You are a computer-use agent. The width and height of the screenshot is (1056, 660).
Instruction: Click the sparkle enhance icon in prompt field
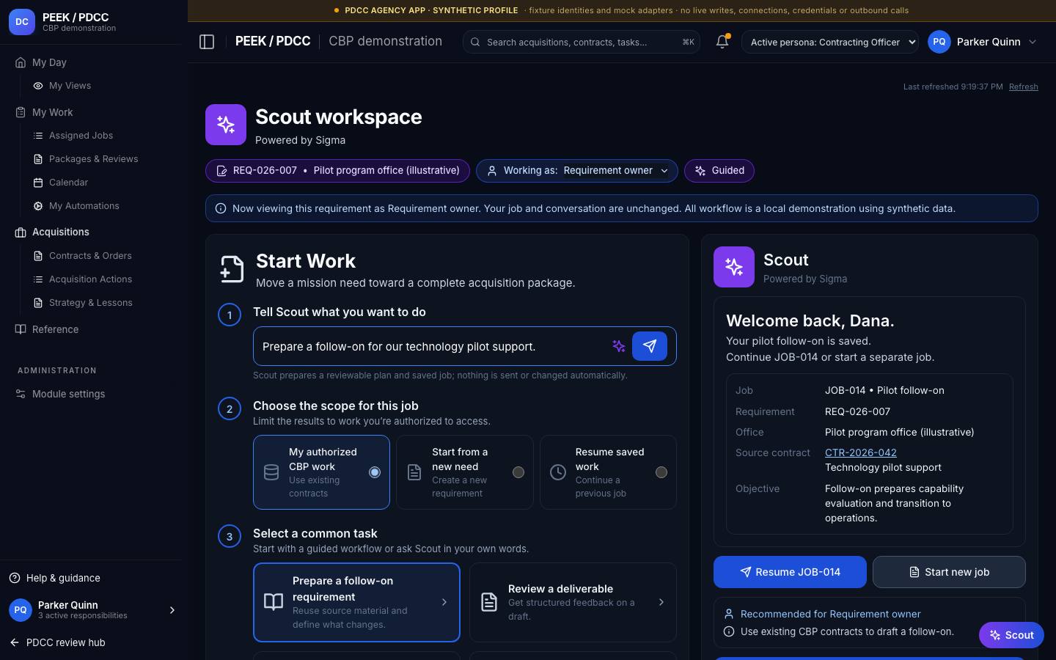619,346
